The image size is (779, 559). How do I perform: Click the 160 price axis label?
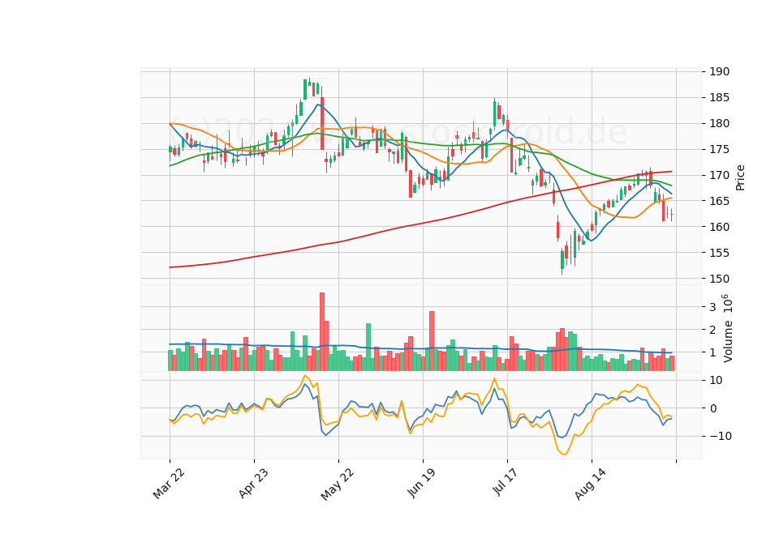click(720, 227)
